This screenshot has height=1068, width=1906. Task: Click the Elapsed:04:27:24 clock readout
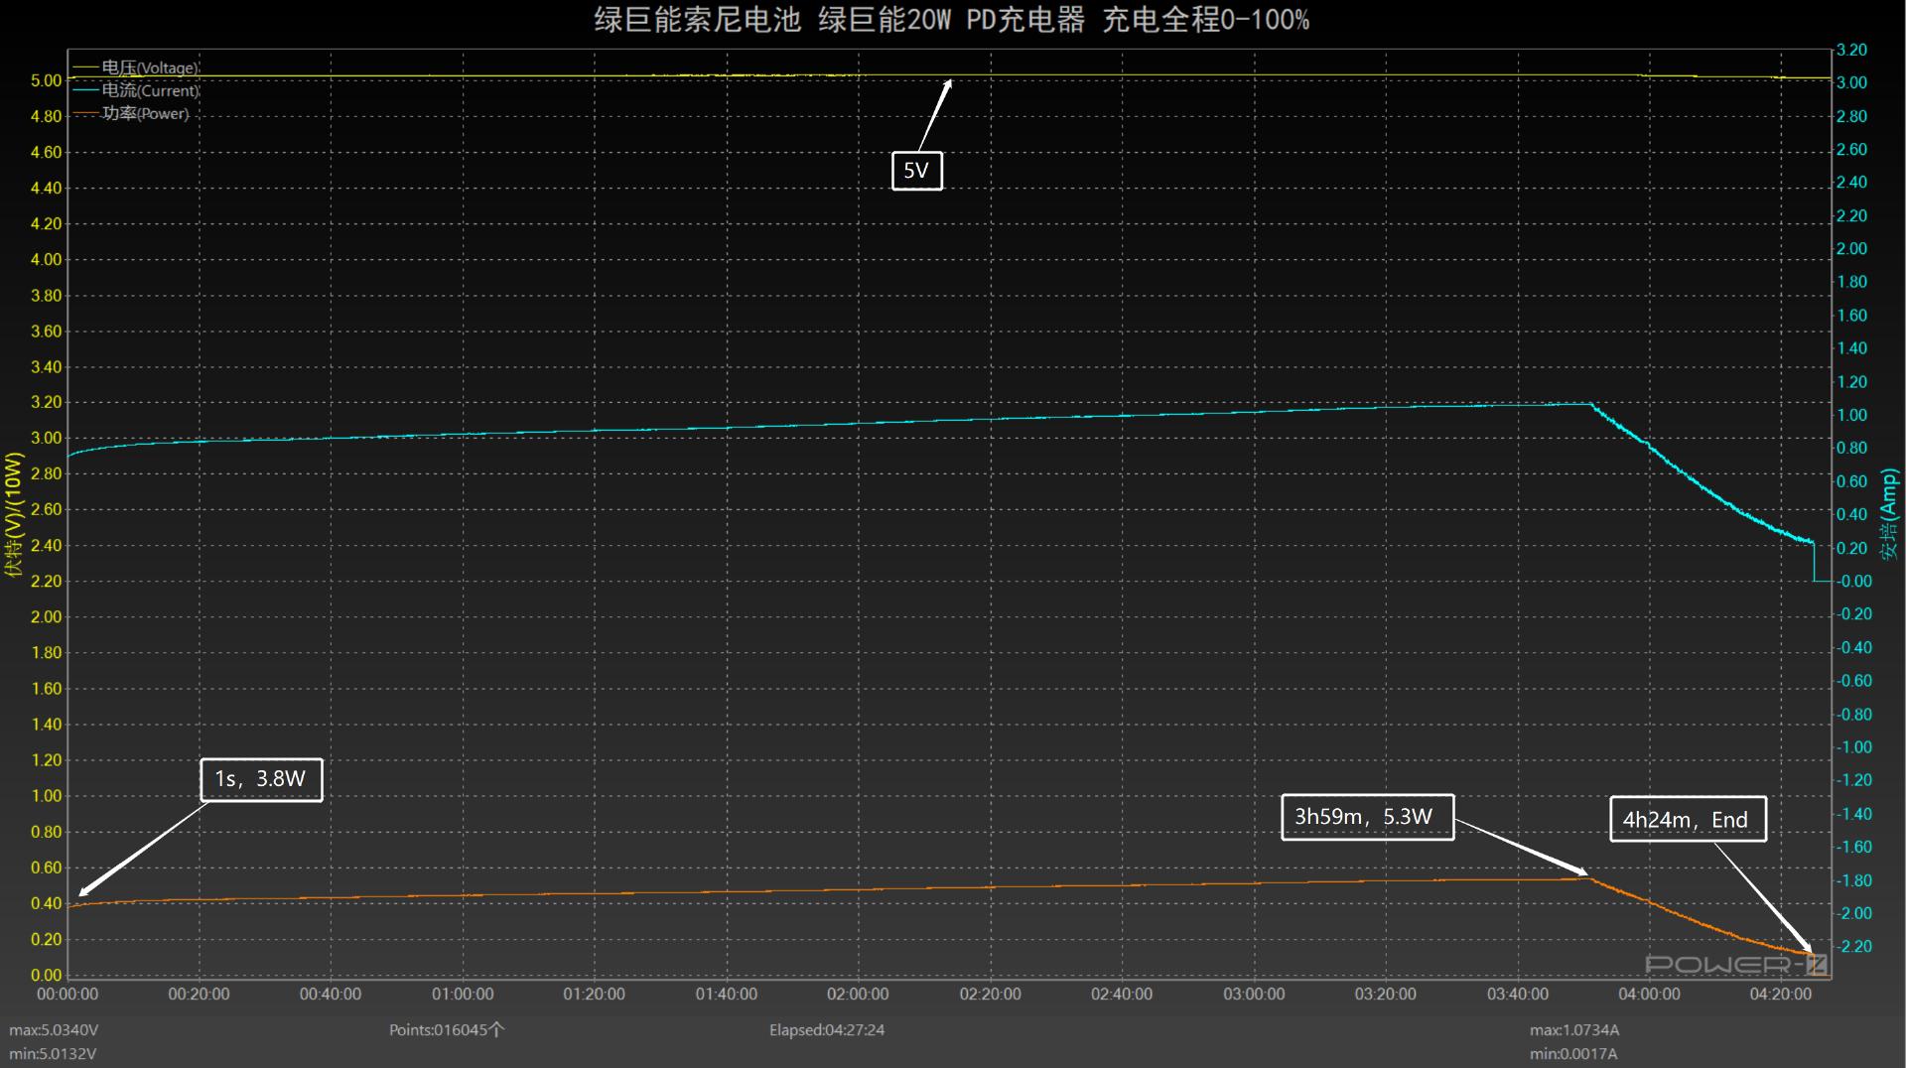tap(827, 1030)
